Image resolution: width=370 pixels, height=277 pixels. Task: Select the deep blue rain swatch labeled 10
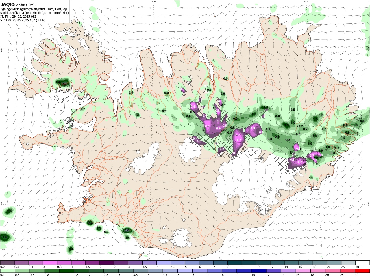pos(258,271)
